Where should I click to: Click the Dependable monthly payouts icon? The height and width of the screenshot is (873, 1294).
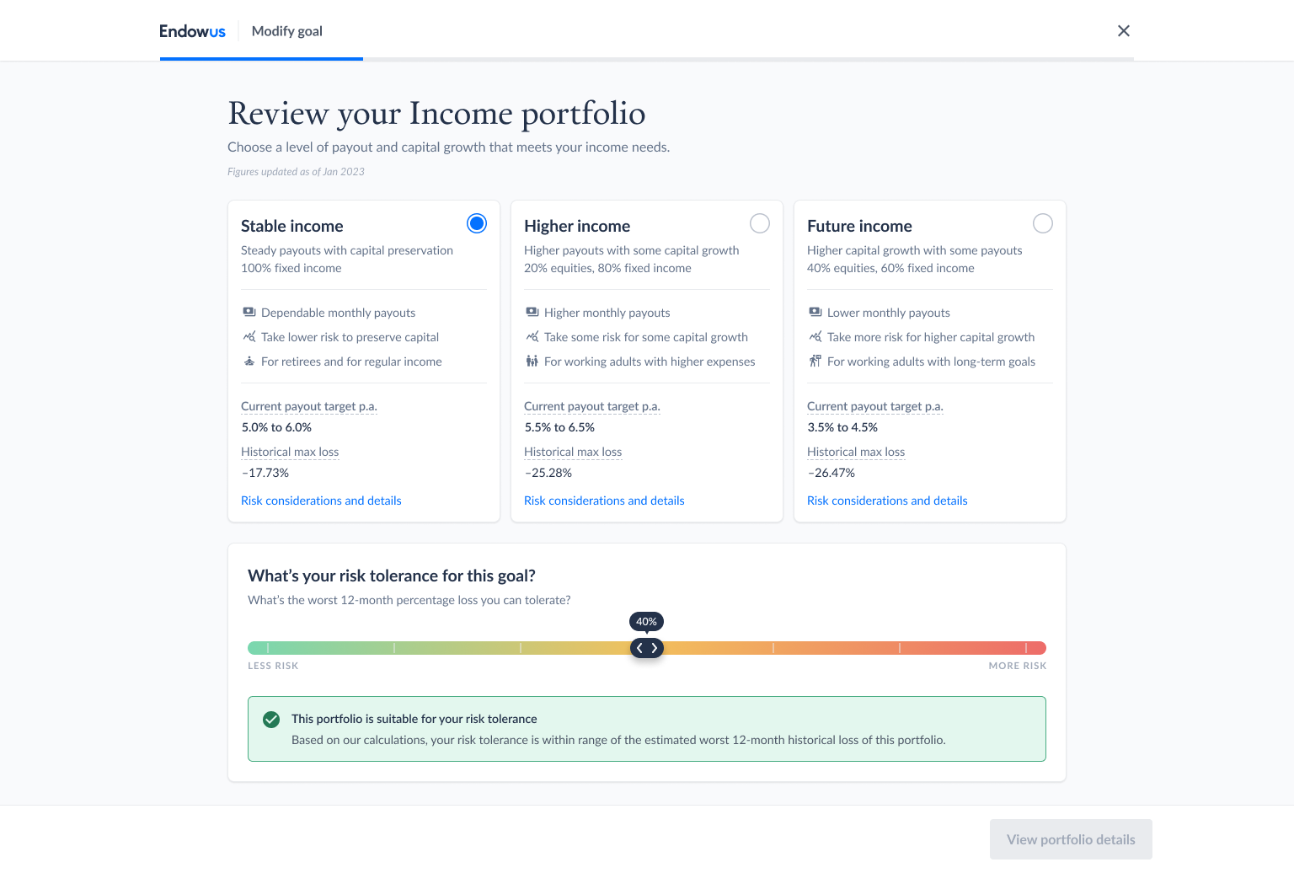(x=249, y=313)
